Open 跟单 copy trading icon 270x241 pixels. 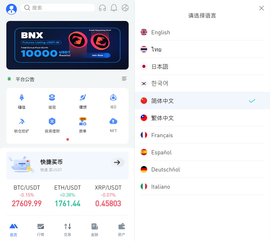pos(83,121)
